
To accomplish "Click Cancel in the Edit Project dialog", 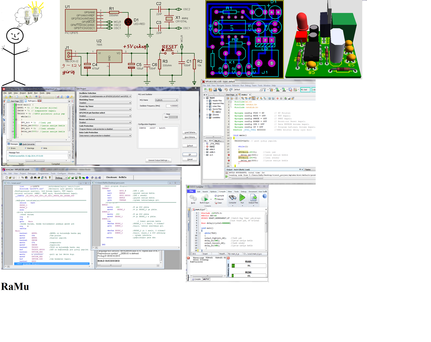I will pyautogui.click(x=190, y=159).
